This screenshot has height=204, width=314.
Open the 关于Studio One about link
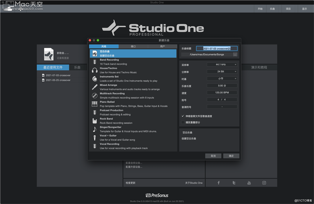(x=194, y=183)
